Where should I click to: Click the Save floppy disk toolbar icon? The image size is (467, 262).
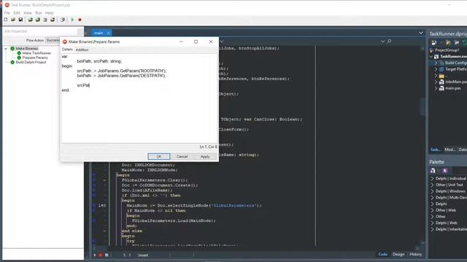[x=20, y=20]
